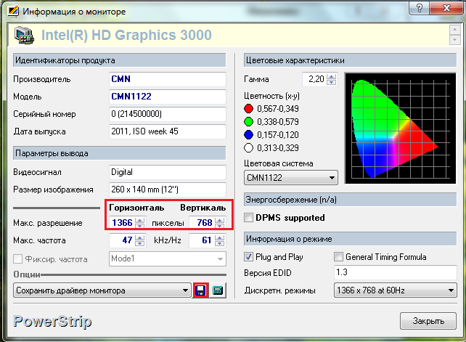The image size is (466, 342).
Task: Click the Параметры вывода section header
Action: [x=119, y=153]
